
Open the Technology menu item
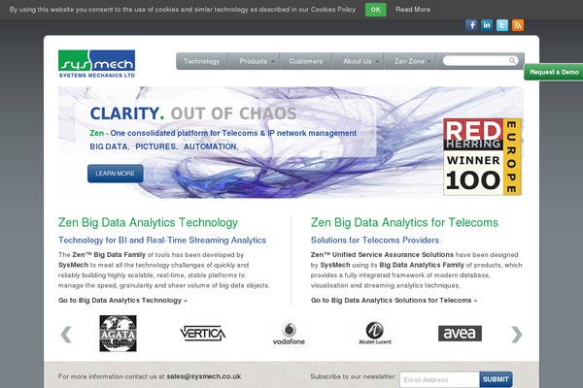pyautogui.click(x=201, y=61)
